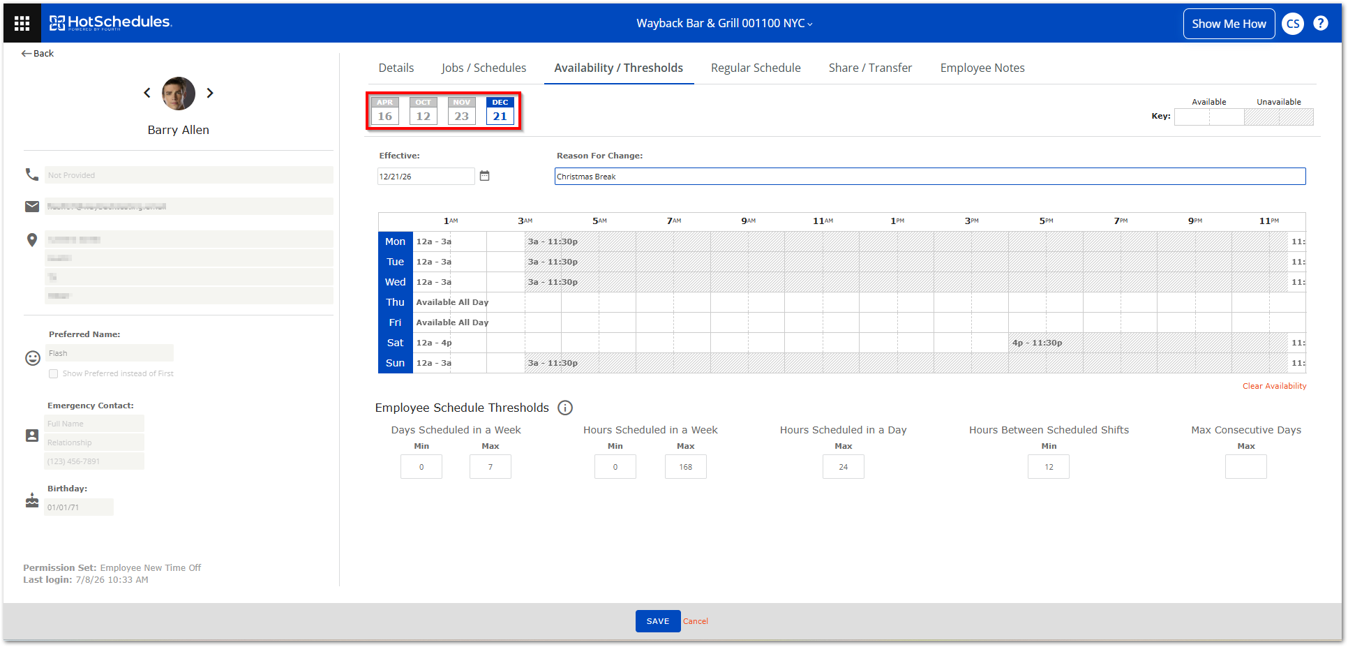
Task: Click the Clear Availability link
Action: click(x=1274, y=386)
